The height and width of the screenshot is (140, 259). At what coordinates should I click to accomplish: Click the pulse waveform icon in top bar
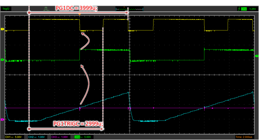pos(47,9)
